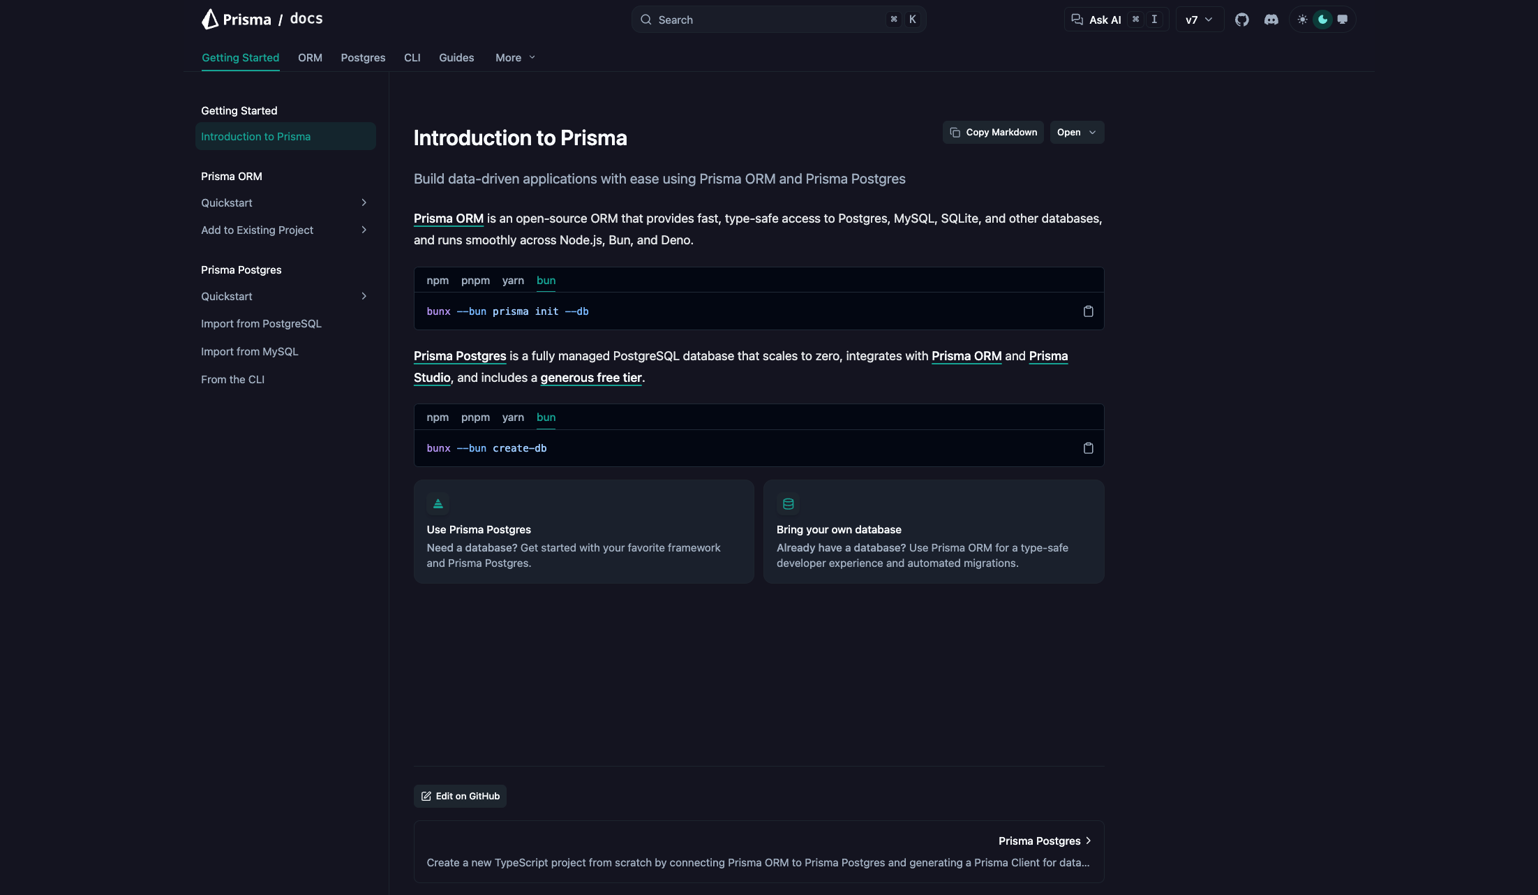Copy the bunx create-db command

[x=1088, y=448]
